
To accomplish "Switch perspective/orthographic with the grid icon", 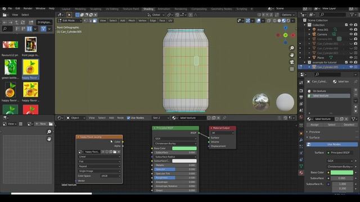I will (292, 69).
